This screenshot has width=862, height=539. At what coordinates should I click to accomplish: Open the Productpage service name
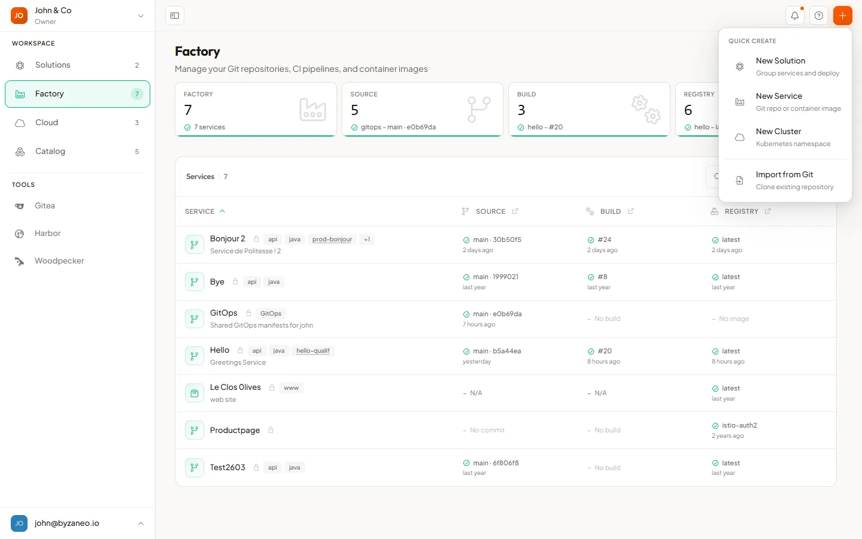point(235,430)
